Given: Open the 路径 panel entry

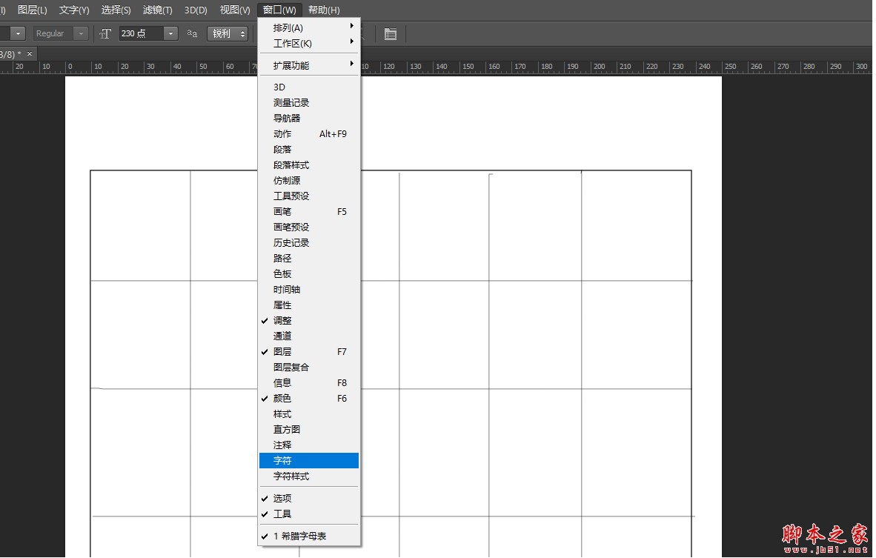Looking at the screenshot, I should pos(309,259).
